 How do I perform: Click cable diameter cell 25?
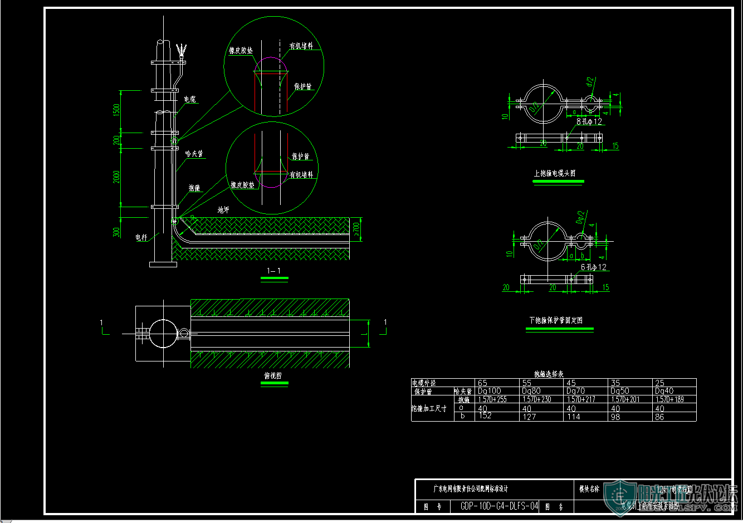660,383
